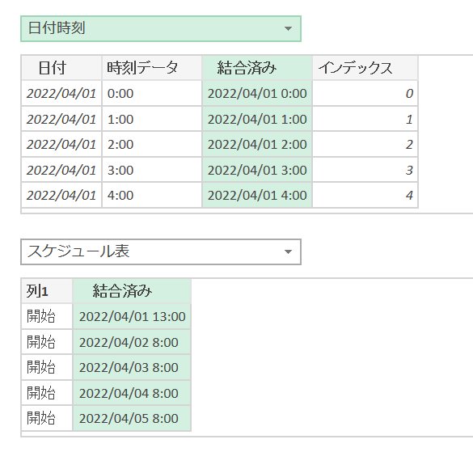Click the 日付時刻 combo box text
The width and height of the screenshot is (473, 452).
[x=57, y=28]
